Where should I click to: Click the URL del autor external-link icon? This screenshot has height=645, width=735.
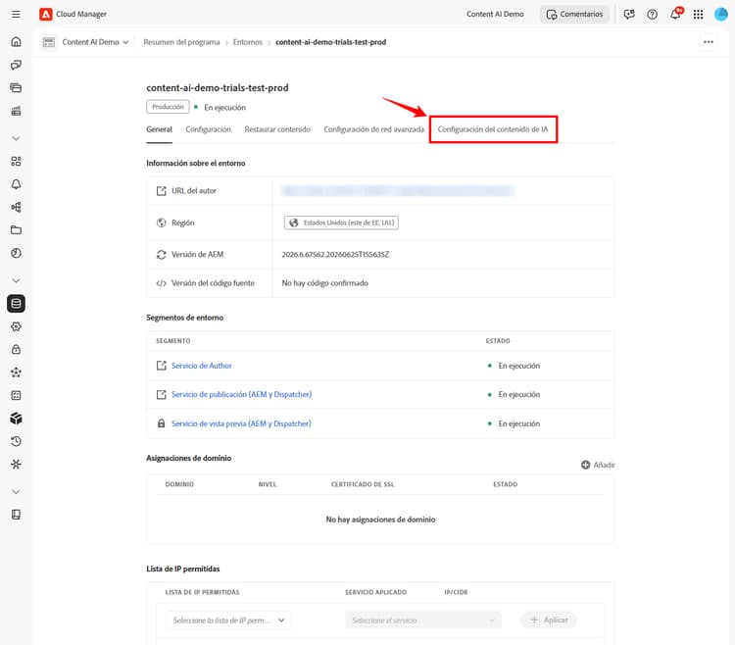click(x=162, y=191)
